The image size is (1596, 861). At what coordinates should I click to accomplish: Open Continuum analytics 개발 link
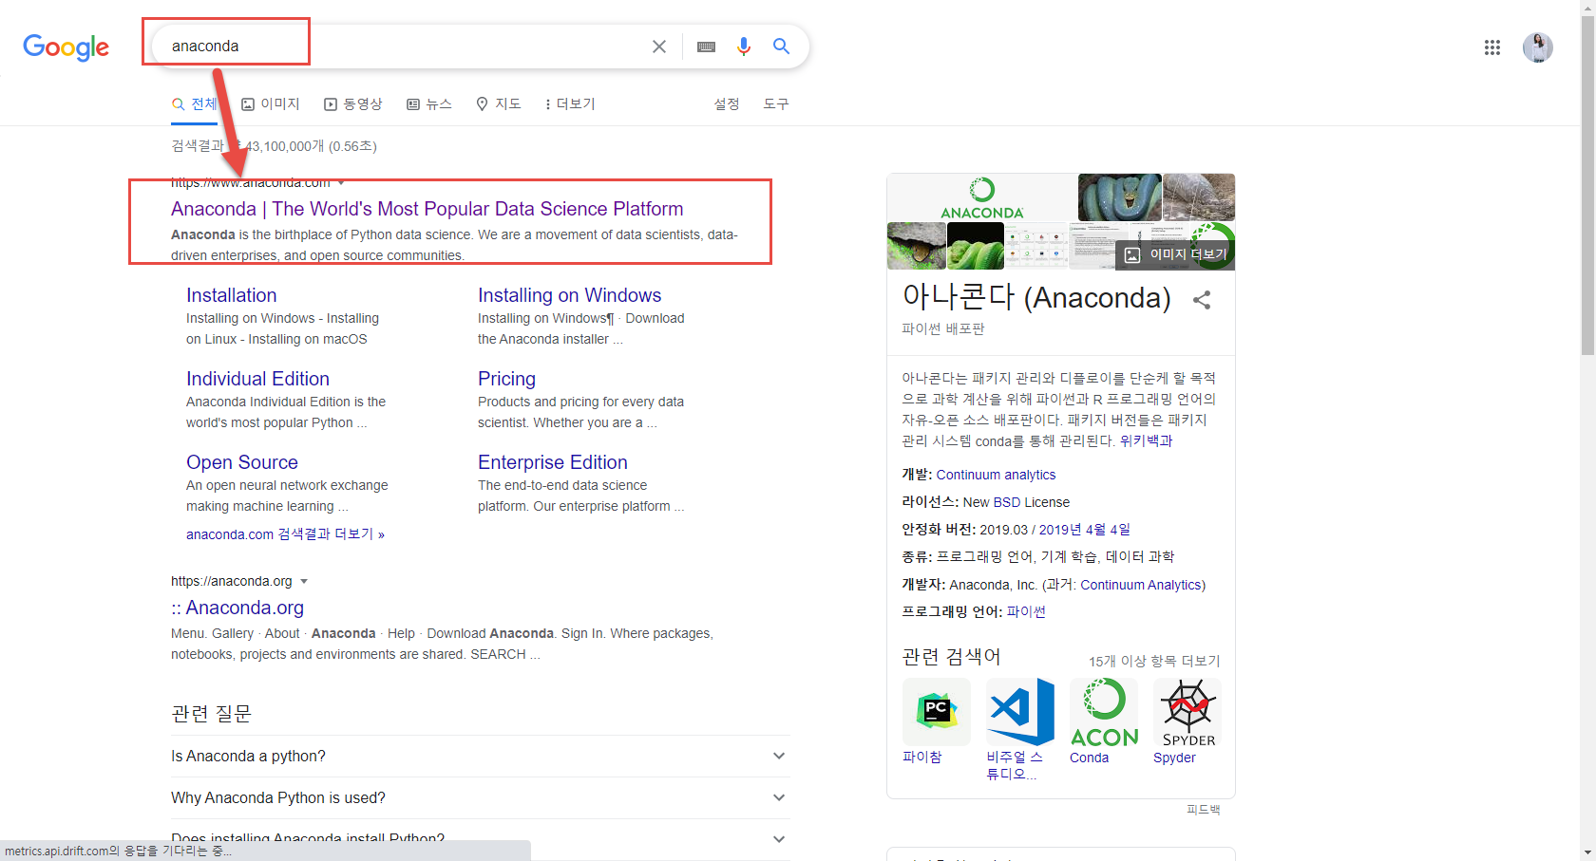point(996,475)
